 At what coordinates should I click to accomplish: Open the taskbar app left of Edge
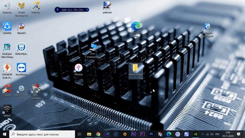tap(160, 134)
